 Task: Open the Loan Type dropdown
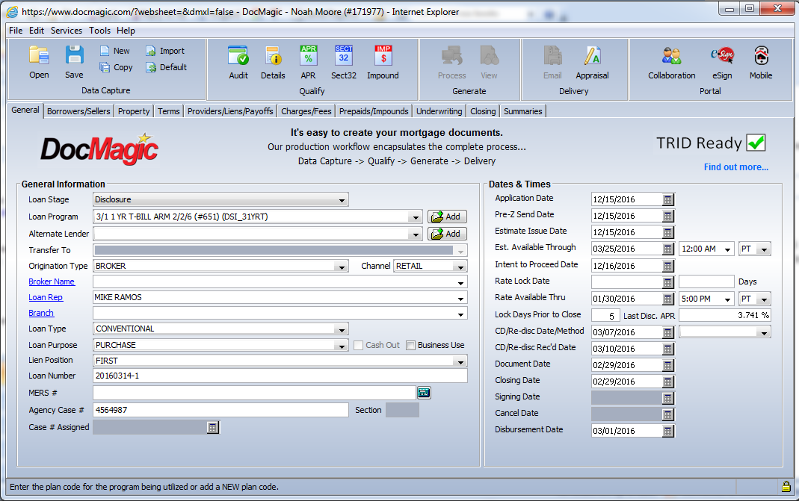(x=342, y=329)
